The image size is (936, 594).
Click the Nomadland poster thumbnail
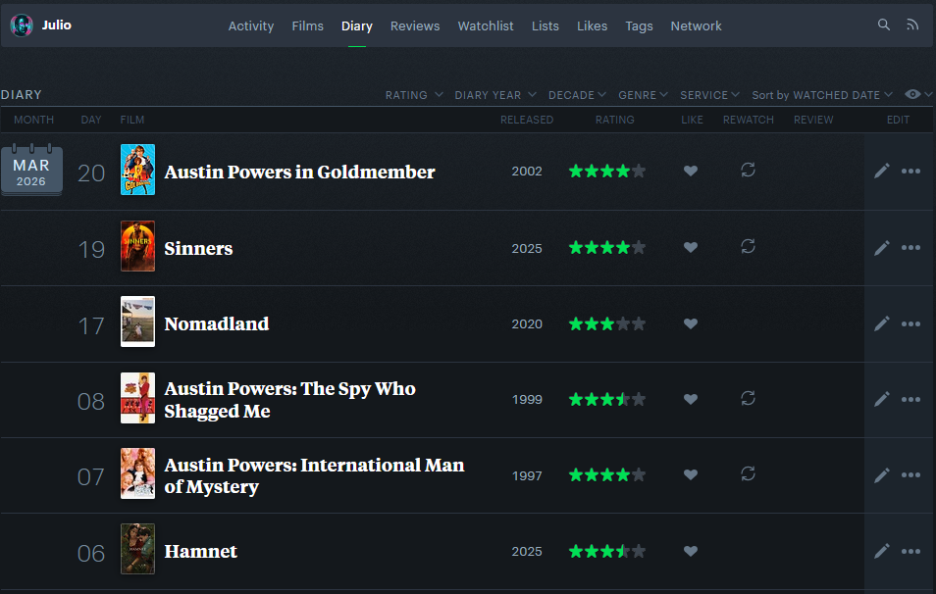138,322
